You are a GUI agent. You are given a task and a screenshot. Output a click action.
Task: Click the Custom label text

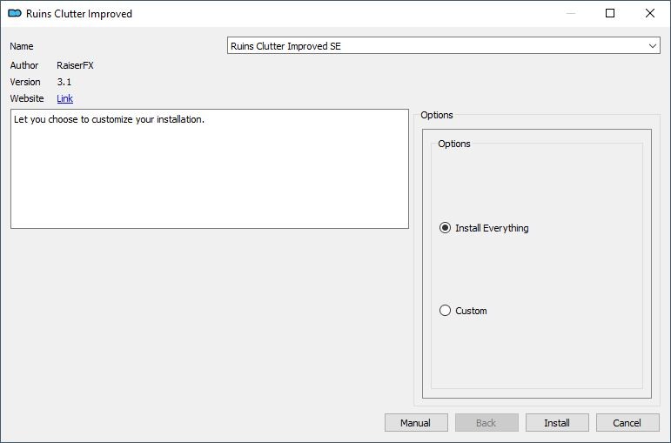pos(471,311)
